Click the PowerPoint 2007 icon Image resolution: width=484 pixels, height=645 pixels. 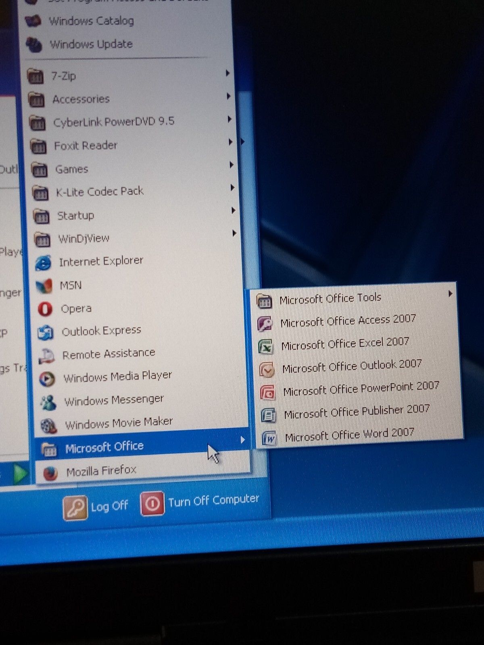tap(267, 392)
